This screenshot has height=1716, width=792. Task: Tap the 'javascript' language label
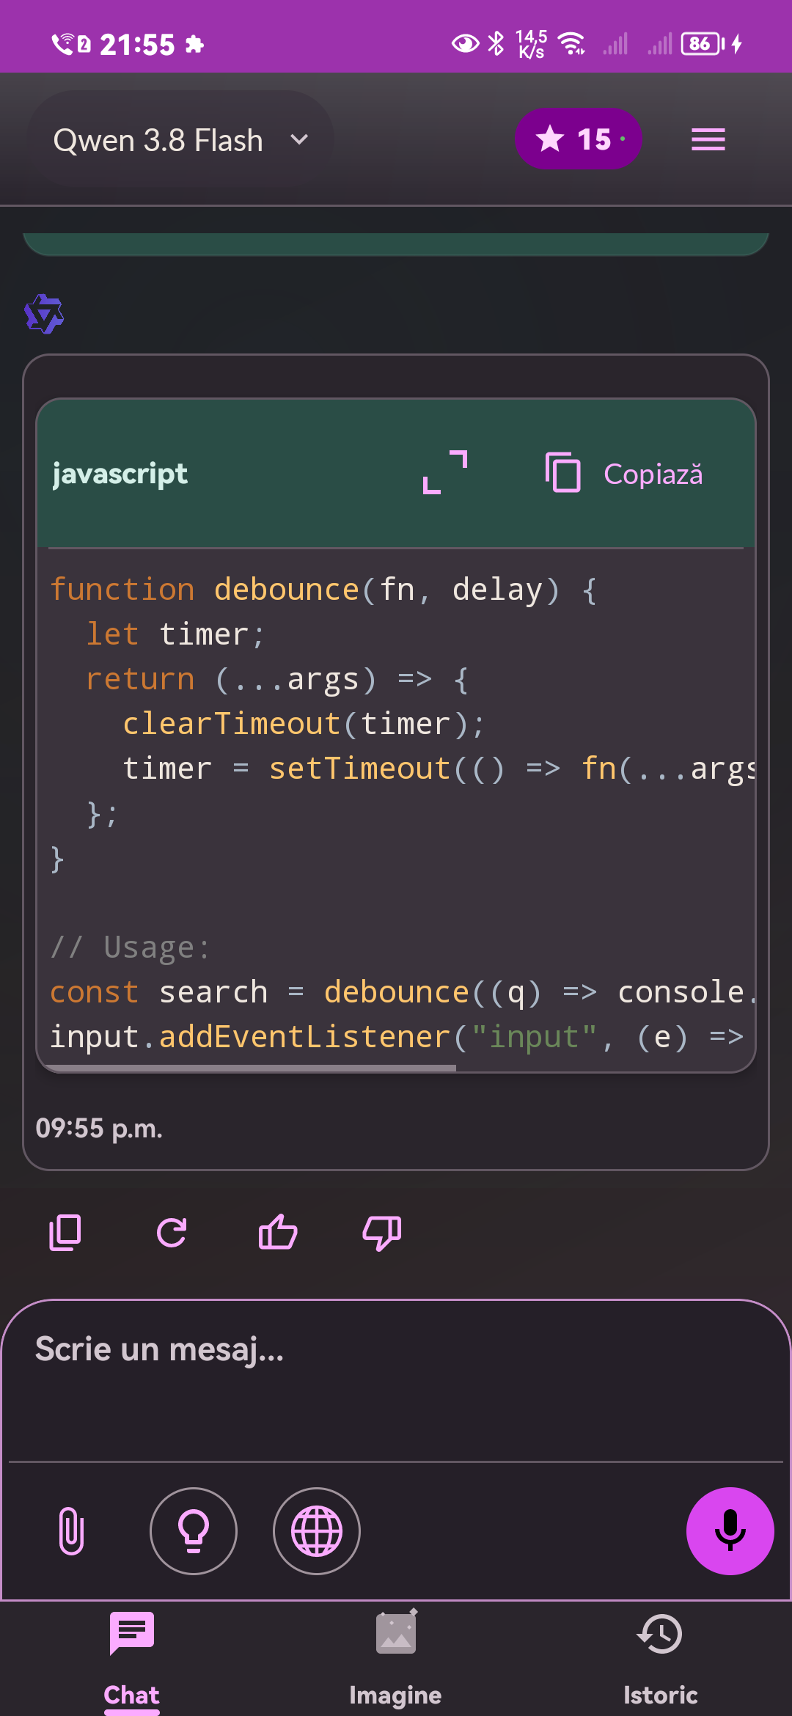pos(120,474)
